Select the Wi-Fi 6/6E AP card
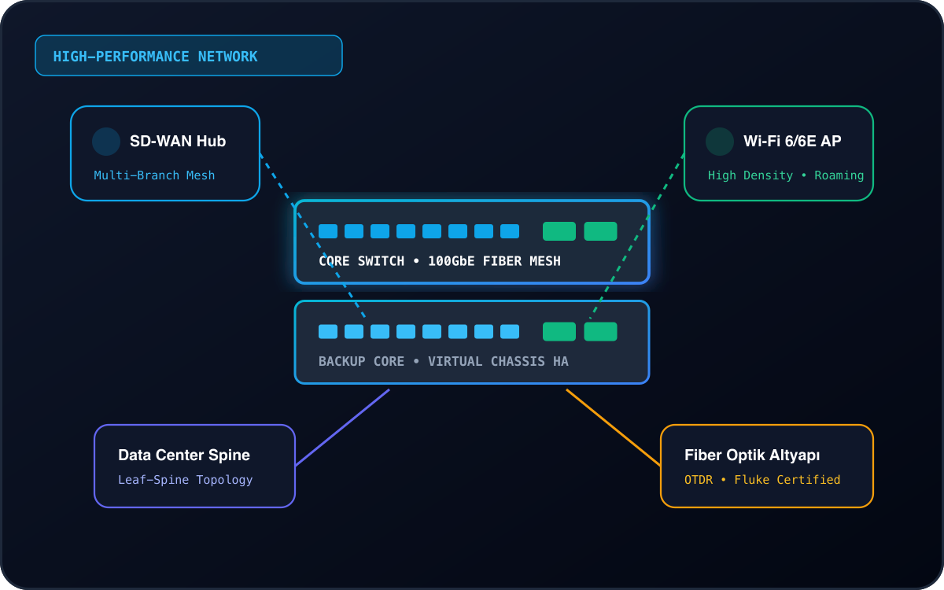The height and width of the screenshot is (590, 944). click(x=779, y=153)
